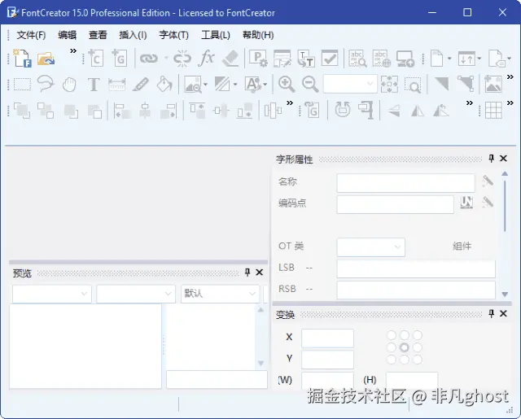
Task: Select the center transform anchor radio
Action: [405, 347]
